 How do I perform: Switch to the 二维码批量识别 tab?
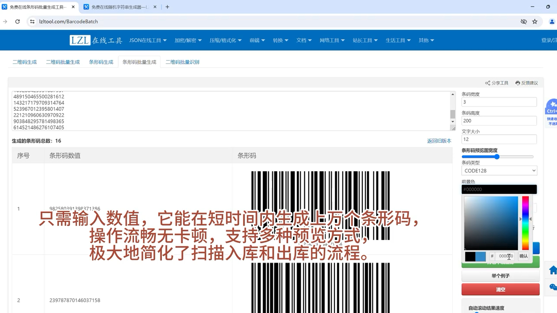coord(182,62)
